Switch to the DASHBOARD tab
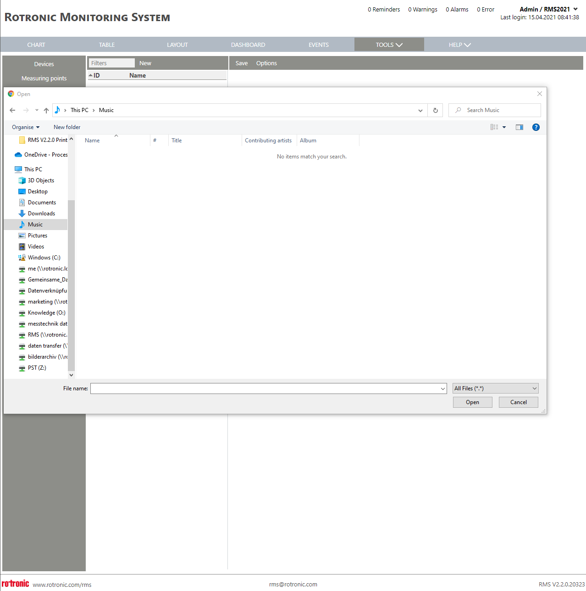 coord(248,45)
